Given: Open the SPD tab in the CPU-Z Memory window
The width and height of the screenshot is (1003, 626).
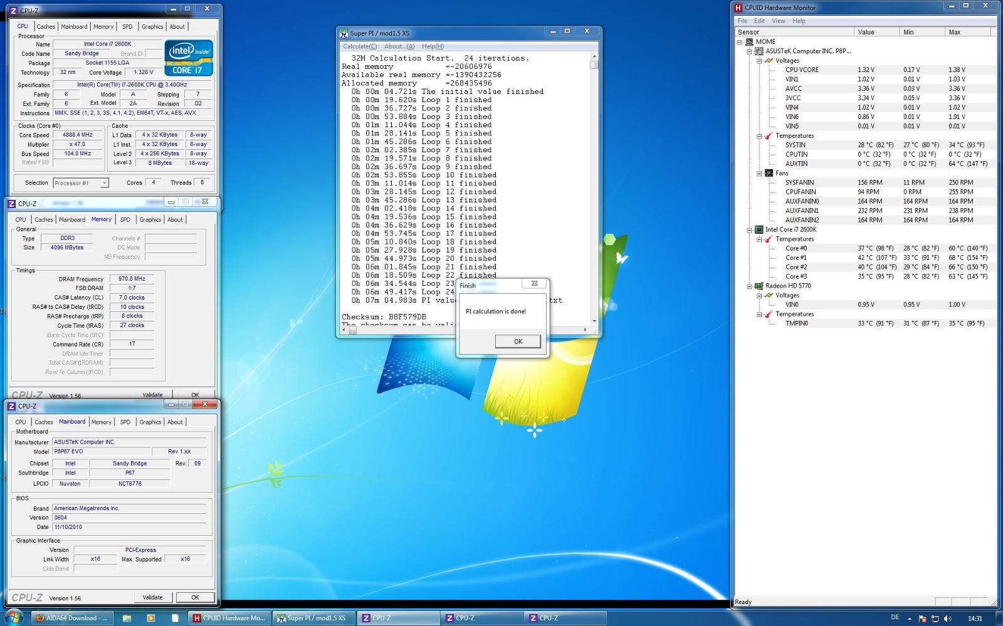Looking at the screenshot, I should point(125,220).
